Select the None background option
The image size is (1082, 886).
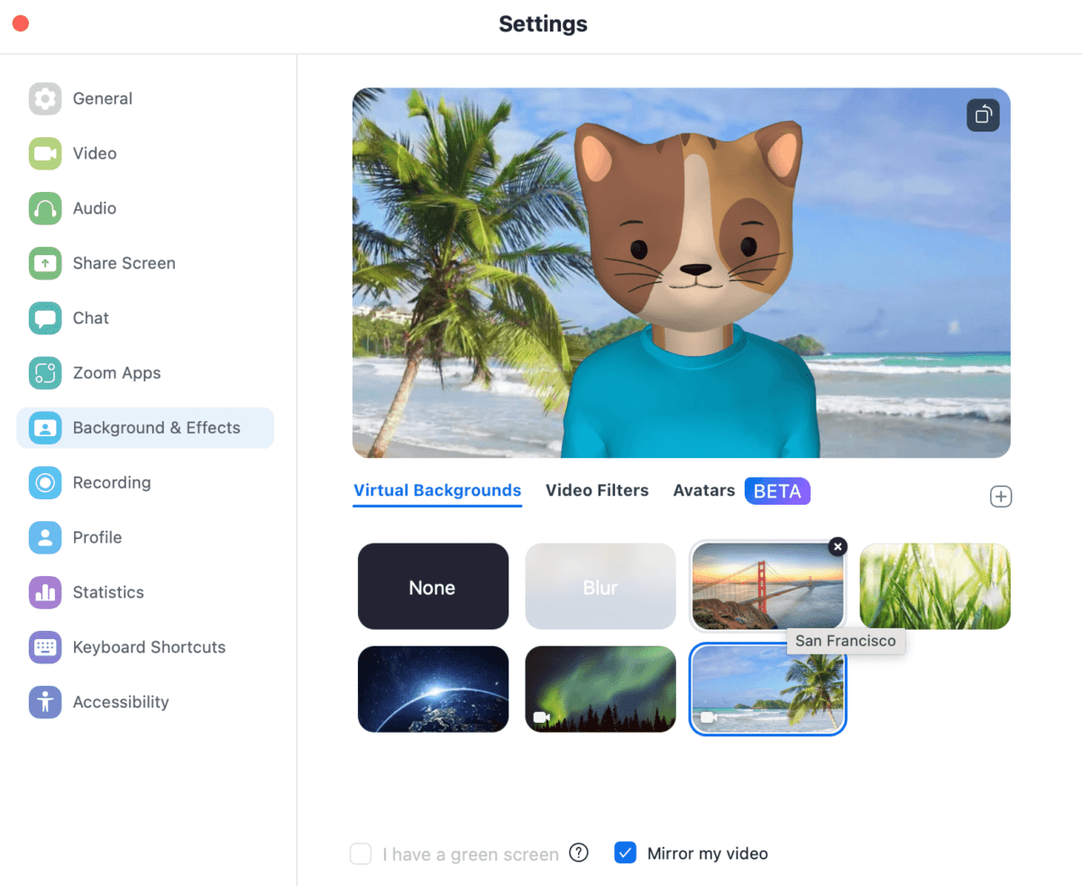(x=433, y=587)
